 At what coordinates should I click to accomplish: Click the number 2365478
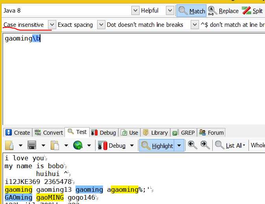click(58, 182)
